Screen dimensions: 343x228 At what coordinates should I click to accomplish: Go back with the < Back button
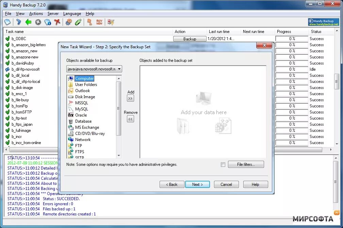172,184
